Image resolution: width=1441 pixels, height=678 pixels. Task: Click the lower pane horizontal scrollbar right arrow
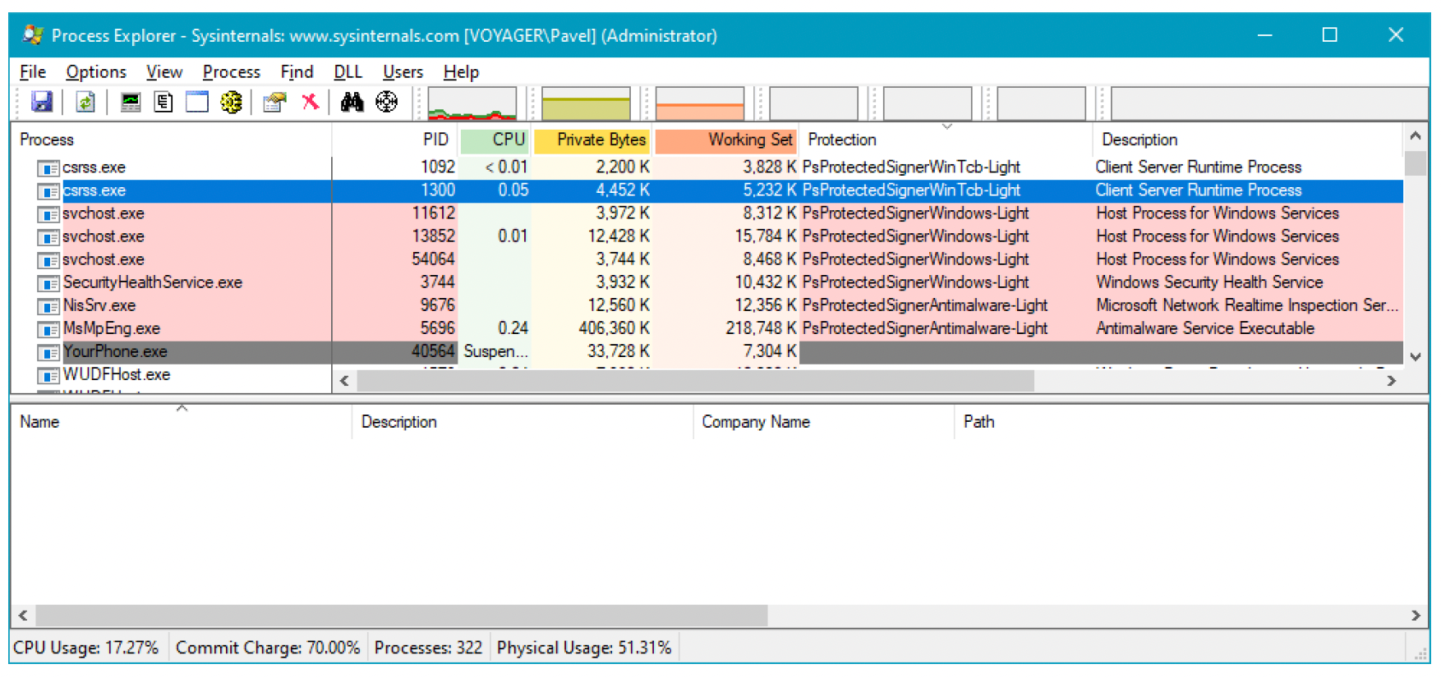pyautogui.click(x=1416, y=616)
